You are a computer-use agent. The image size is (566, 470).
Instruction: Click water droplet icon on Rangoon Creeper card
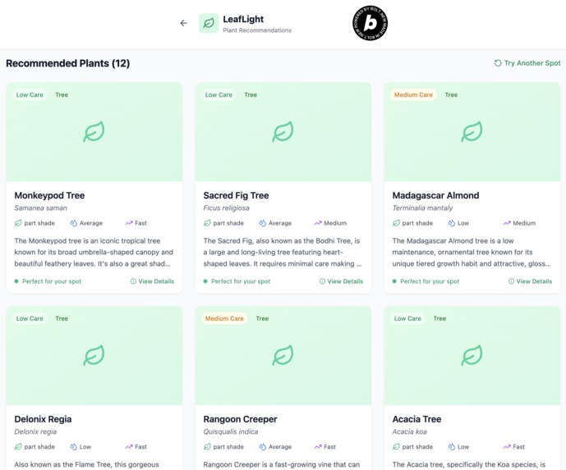(x=262, y=447)
